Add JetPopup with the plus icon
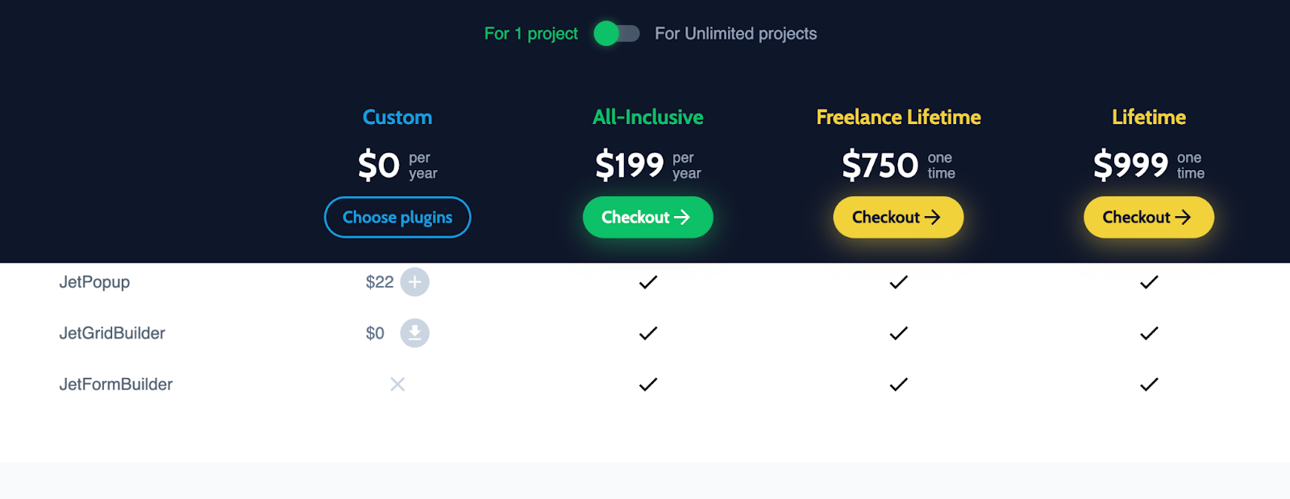The width and height of the screenshot is (1290, 499). [x=414, y=282]
